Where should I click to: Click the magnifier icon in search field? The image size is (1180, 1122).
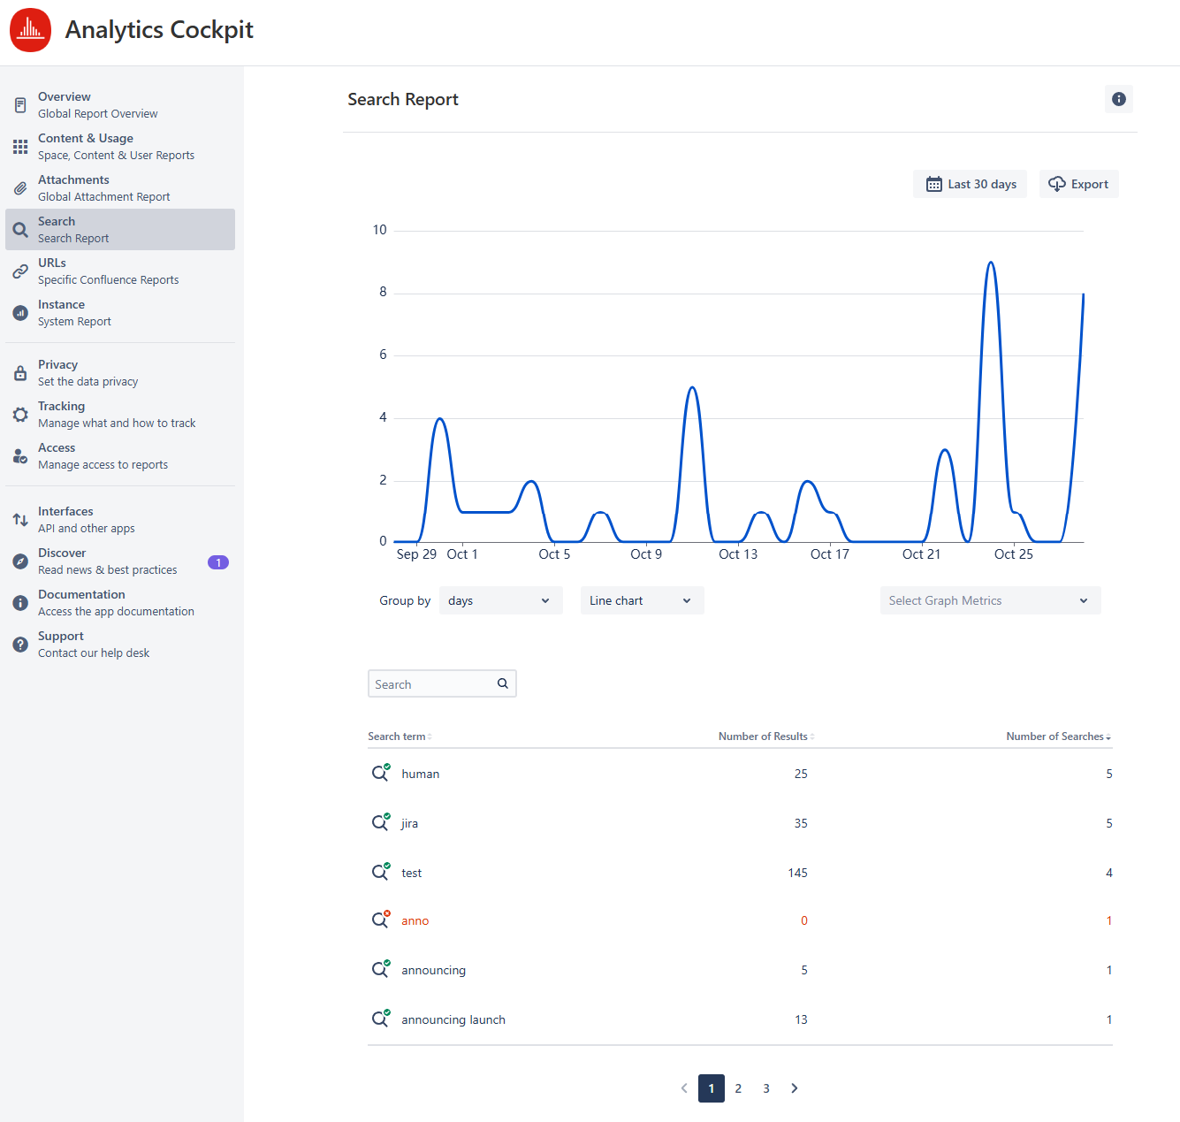502,683
